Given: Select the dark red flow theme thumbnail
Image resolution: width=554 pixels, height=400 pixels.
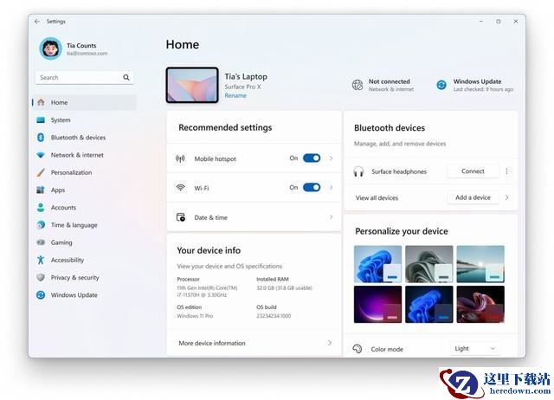Looking at the screenshot, I should [480, 304].
